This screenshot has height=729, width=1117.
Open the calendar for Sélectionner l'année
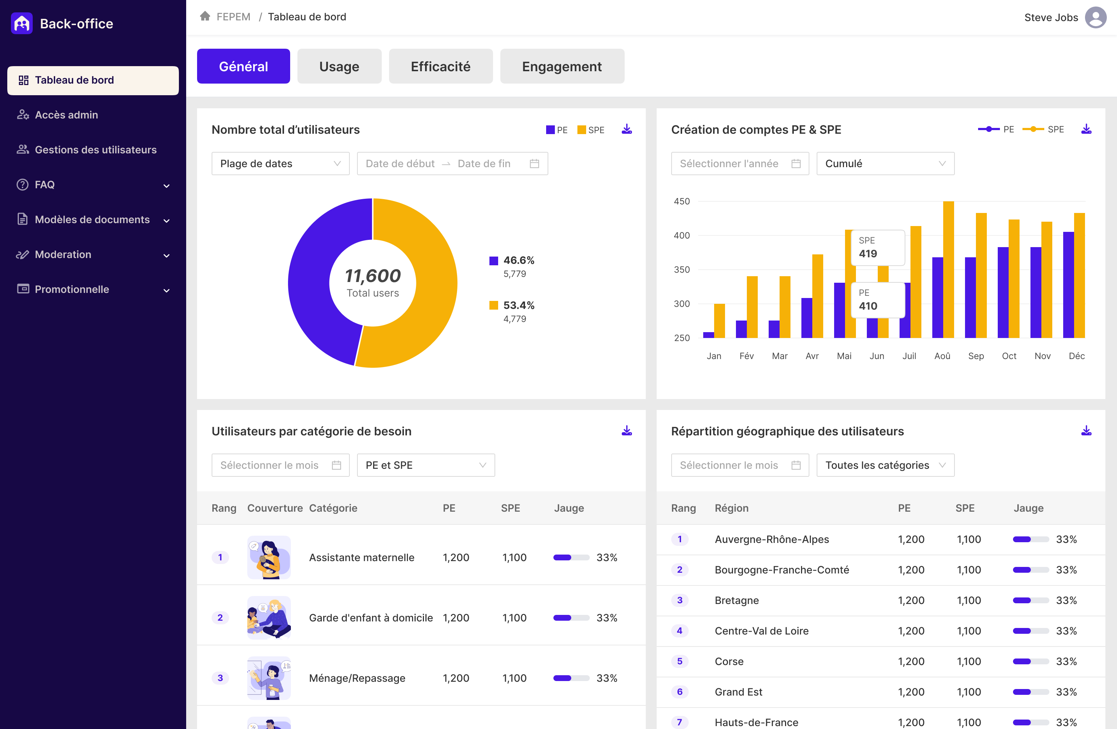pyautogui.click(x=796, y=163)
